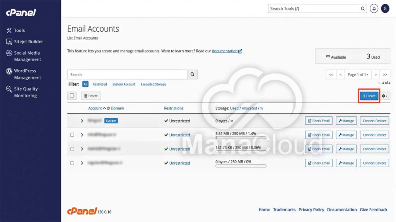Filter accounts by Restricted
This screenshot has height=222, width=396.
pos(100,84)
